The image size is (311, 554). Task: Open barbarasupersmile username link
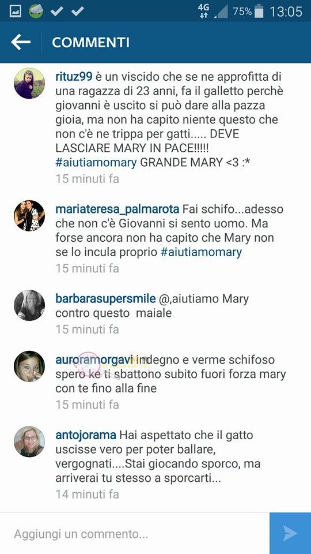[x=105, y=299]
